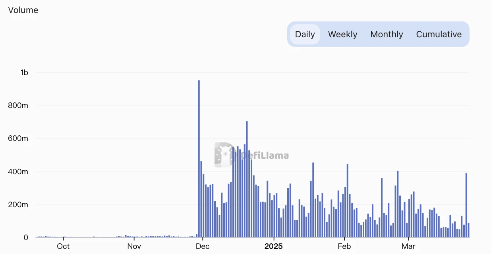
Task: Select the Dec x-axis label
Action: (203, 246)
